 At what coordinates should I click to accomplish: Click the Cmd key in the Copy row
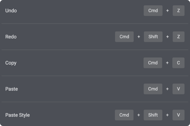[153, 63]
